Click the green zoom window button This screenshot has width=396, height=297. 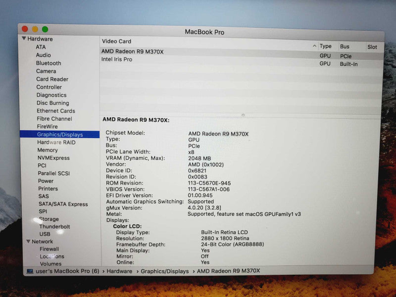pos(45,29)
